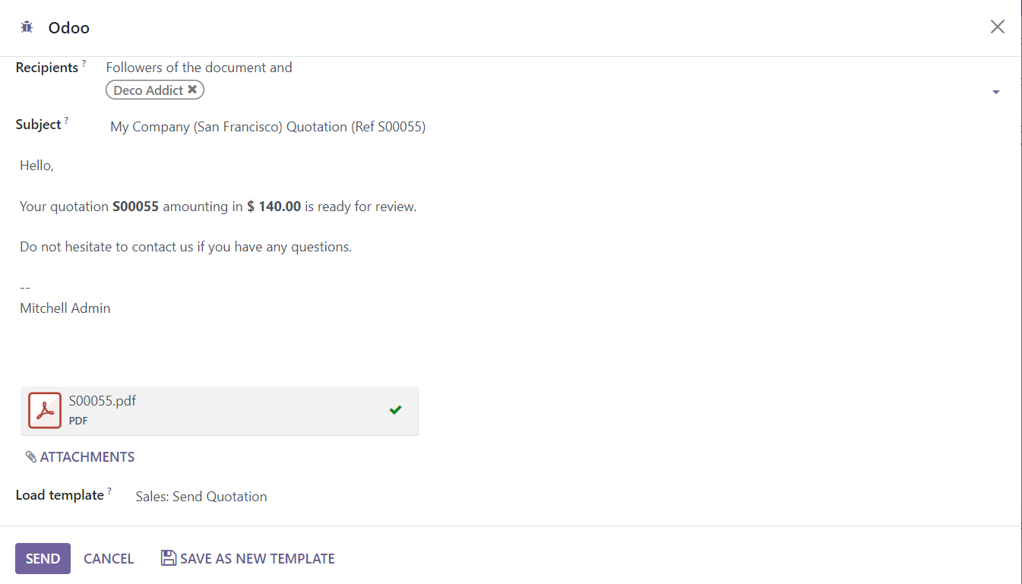This screenshot has height=584, width=1022.
Task: Click the bold $ 140.00 amount
Action: pyautogui.click(x=274, y=207)
